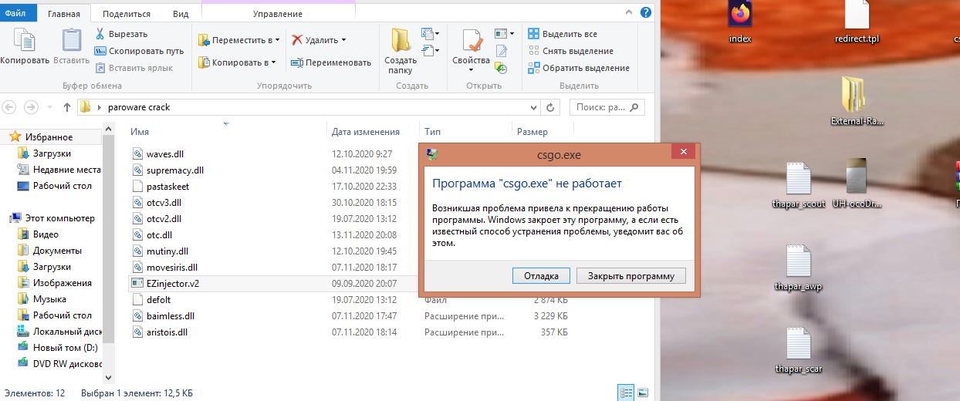The width and height of the screenshot is (960, 401).
Task: Switch to the Главная ribbon tab
Action: (x=63, y=14)
